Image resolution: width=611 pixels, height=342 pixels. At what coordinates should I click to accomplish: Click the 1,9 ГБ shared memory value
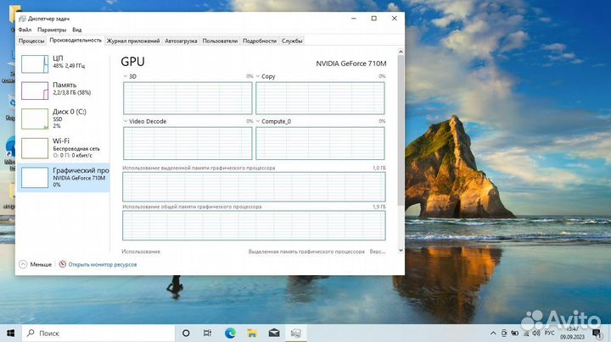(x=379, y=207)
